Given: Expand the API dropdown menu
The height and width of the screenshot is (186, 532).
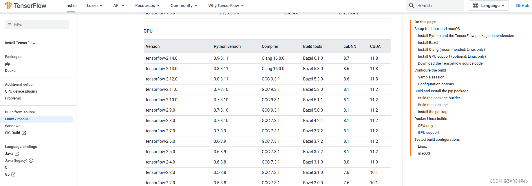Looking at the screenshot, I should [x=119, y=5].
